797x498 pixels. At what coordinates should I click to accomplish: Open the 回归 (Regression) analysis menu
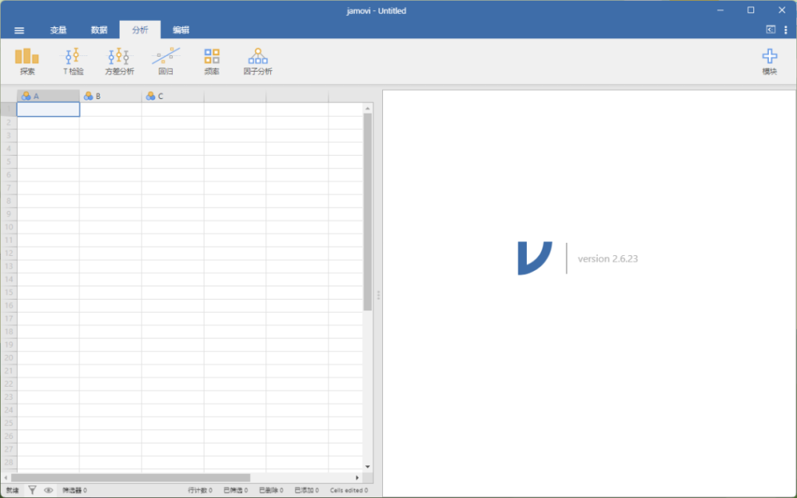(x=166, y=61)
